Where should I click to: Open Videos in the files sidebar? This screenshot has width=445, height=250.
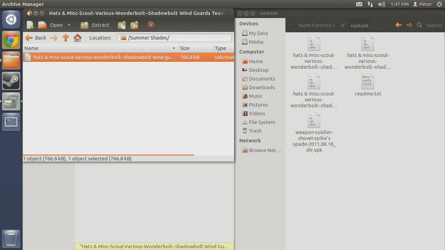point(253,114)
